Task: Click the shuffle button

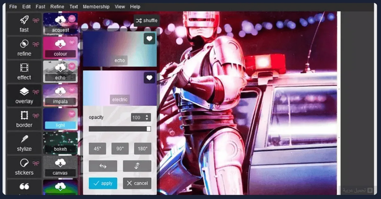Action: (x=147, y=21)
